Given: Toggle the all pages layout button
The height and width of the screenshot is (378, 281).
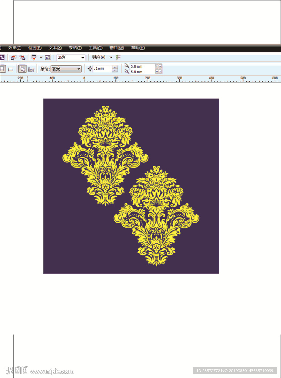Looking at the screenshot, I should (22, 69).
